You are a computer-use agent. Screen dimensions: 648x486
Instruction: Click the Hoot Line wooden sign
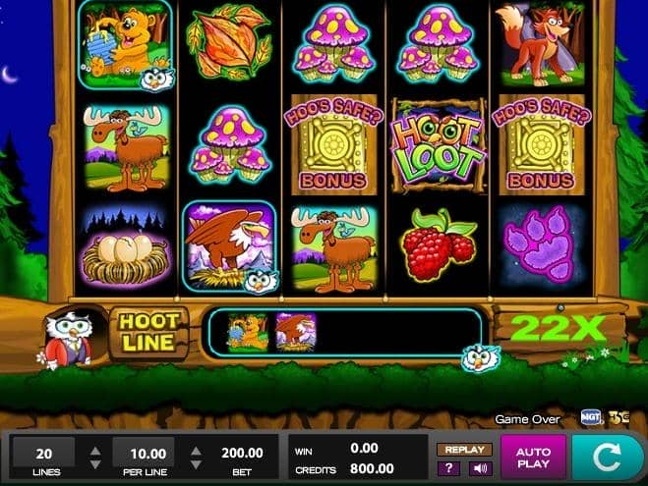point(148,333)
